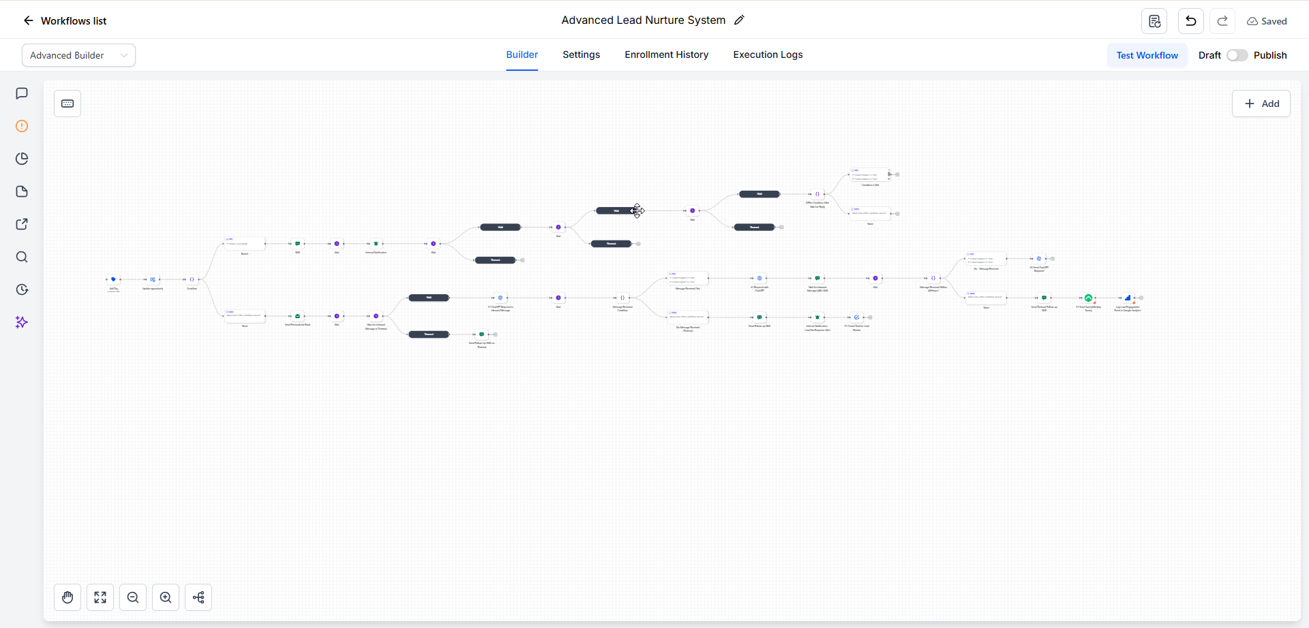Open If/Else Condition After Wait for Reply node
This screenshot has height=628, width=1309.
coord(817,194)
